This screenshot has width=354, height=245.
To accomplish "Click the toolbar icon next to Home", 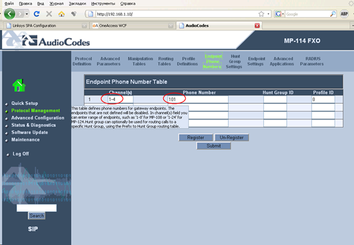I will tap(74, 14).
